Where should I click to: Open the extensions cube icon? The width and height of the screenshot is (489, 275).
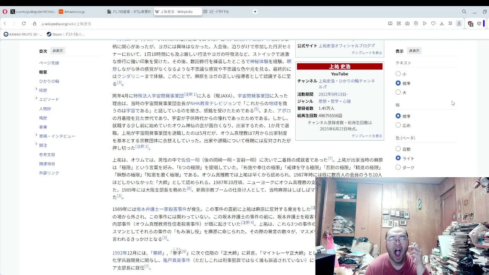coord(479,24)
